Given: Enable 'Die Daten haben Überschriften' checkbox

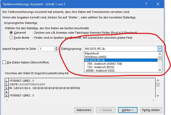Looking at the screenshot, I should click(4, 62).
